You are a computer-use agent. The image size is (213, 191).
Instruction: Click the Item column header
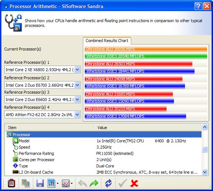click(x=50, y=128)
